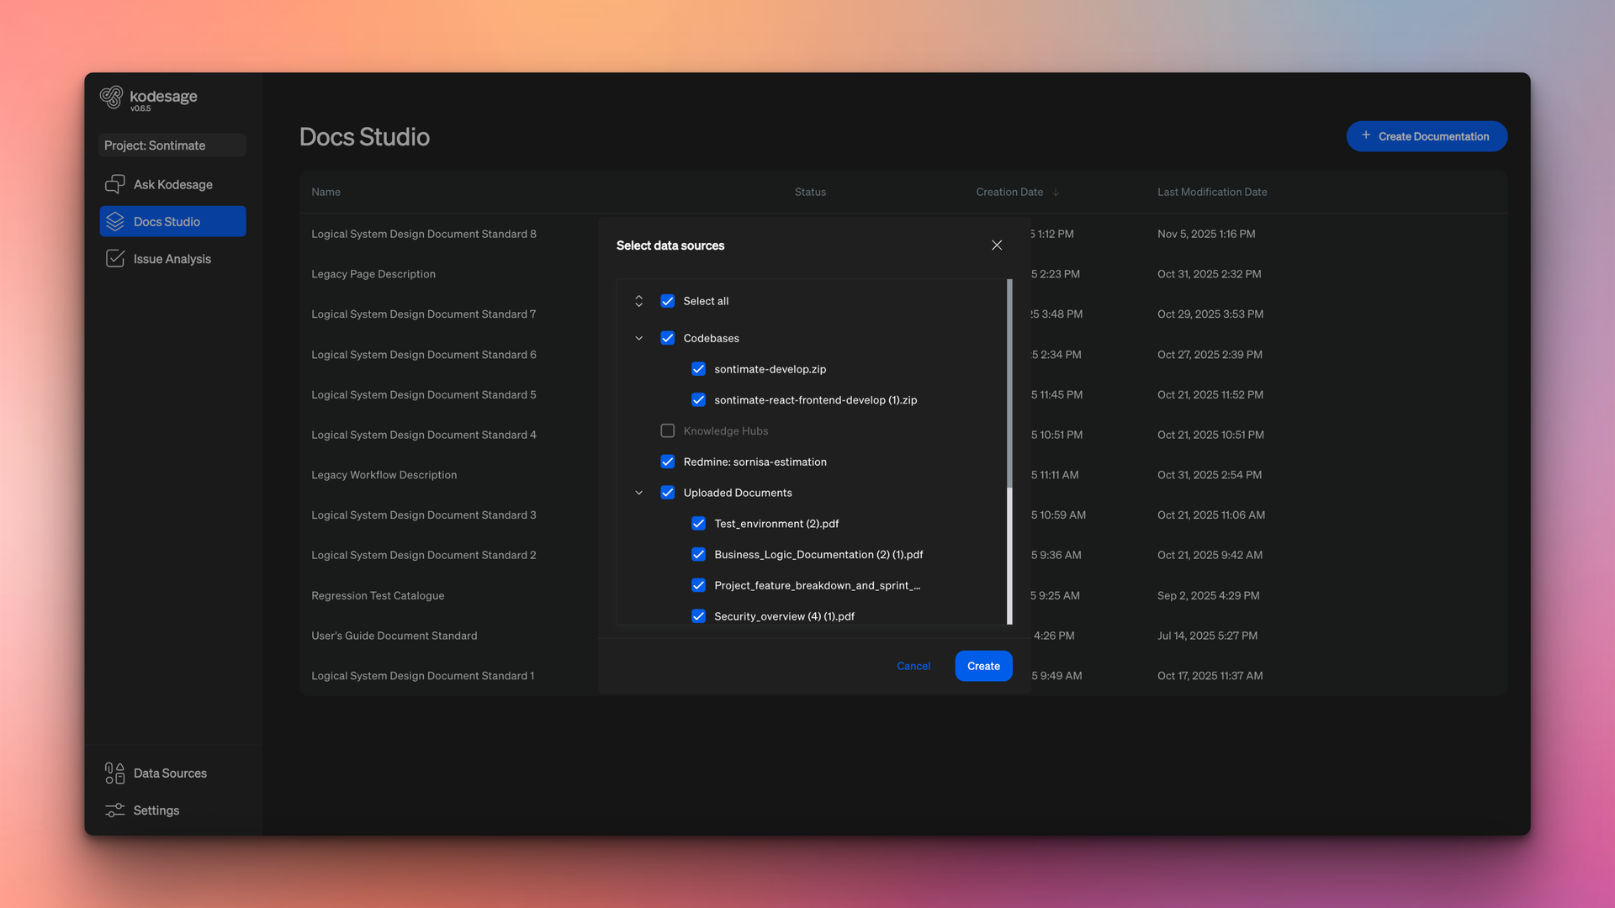Click the Settings sliders icon
This screenshot has height=908, width=1615.
point(114,810)
